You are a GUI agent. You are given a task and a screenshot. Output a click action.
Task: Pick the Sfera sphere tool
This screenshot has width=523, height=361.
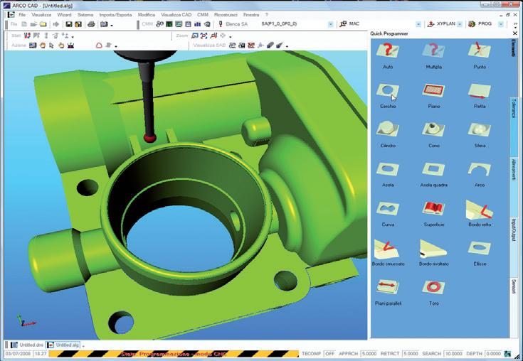[x=480, y=134]
